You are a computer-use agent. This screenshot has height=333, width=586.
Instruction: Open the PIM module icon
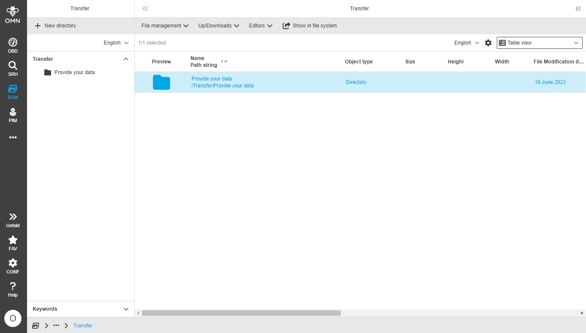point(13,114)
